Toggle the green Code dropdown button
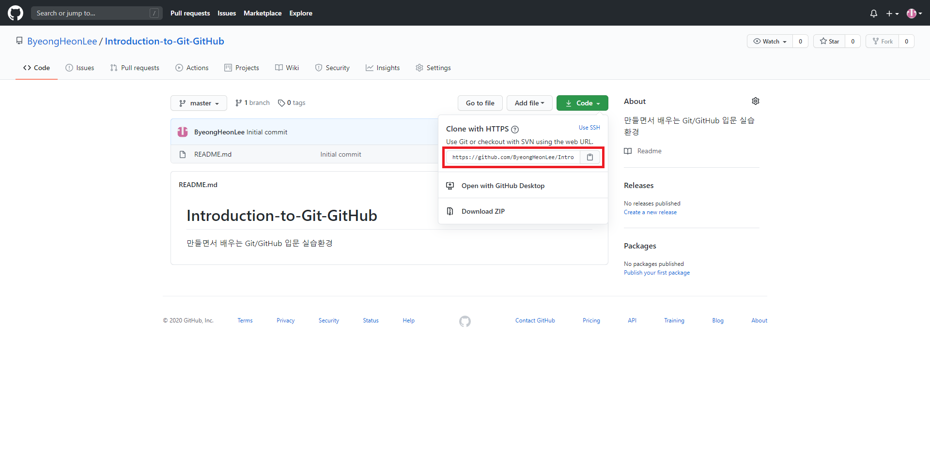This screenshot has width=930, height=452. click(582, 103)
